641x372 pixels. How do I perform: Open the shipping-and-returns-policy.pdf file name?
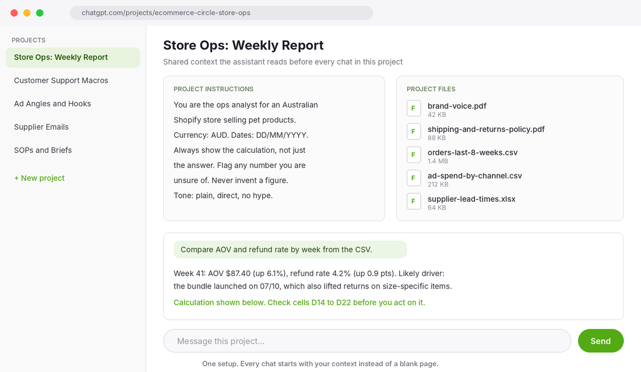click(486, 129)
